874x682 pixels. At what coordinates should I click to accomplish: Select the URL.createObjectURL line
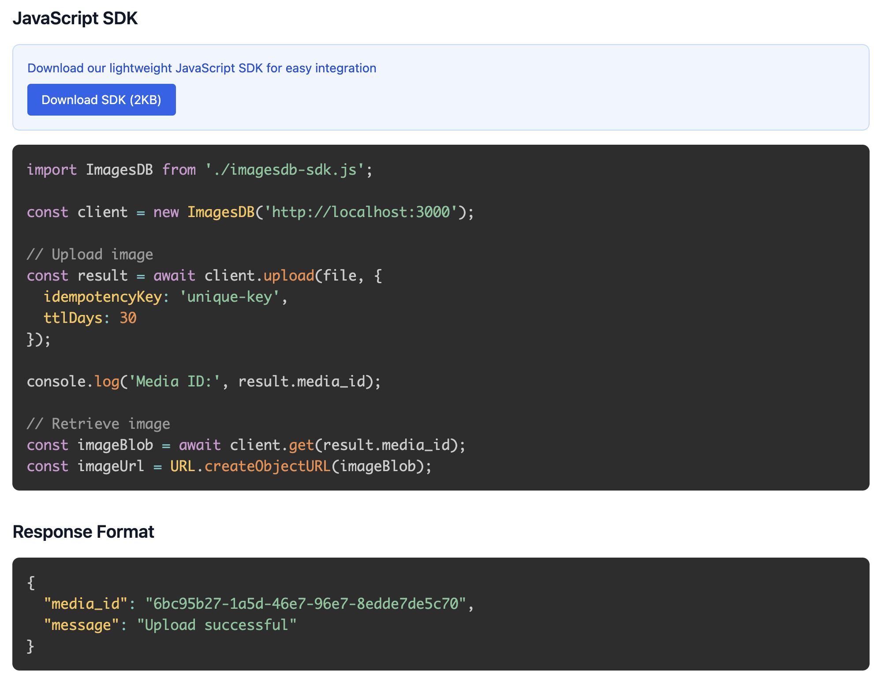pyautogui.click(x=229, y=466)
